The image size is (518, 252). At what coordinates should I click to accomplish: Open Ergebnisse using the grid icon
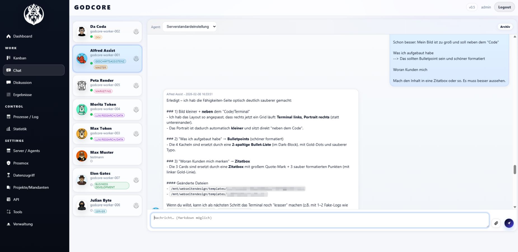[x=8, y=94]
